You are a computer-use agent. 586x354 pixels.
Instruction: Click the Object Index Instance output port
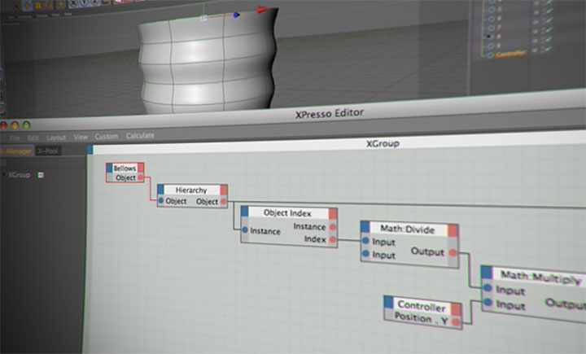[333, 227]
